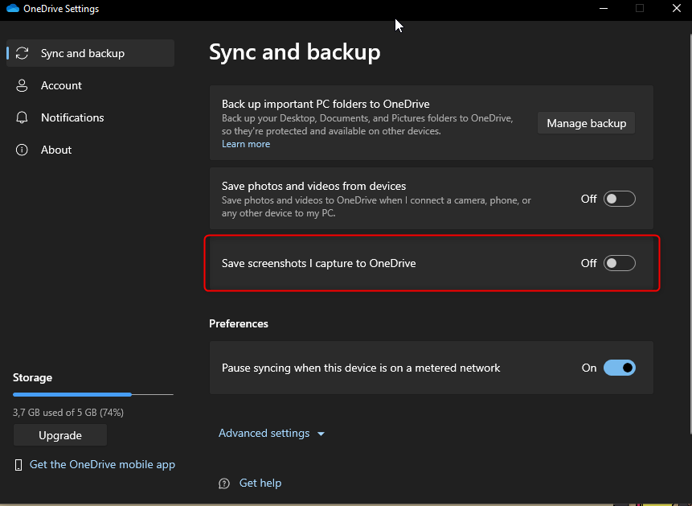The width and height of the screenshot is (692, 506).
Task: Click the Upgrade storage button
Action: click(60, 435)
